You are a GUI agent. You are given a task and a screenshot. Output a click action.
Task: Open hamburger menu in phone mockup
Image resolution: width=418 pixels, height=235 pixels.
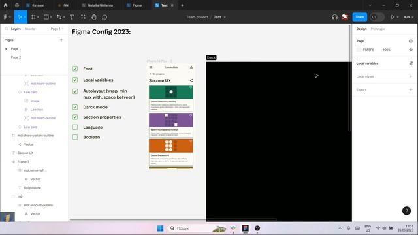point(151,67)
